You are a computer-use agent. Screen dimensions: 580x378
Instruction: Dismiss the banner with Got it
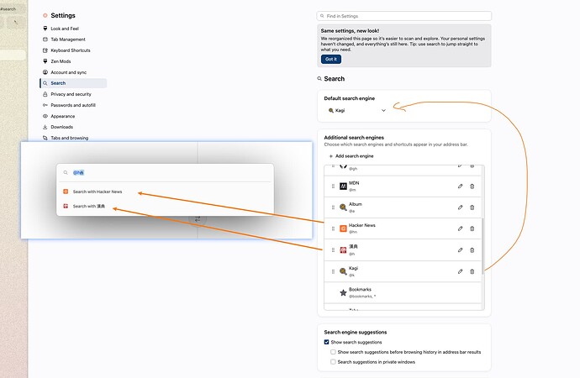click(331, 59)
